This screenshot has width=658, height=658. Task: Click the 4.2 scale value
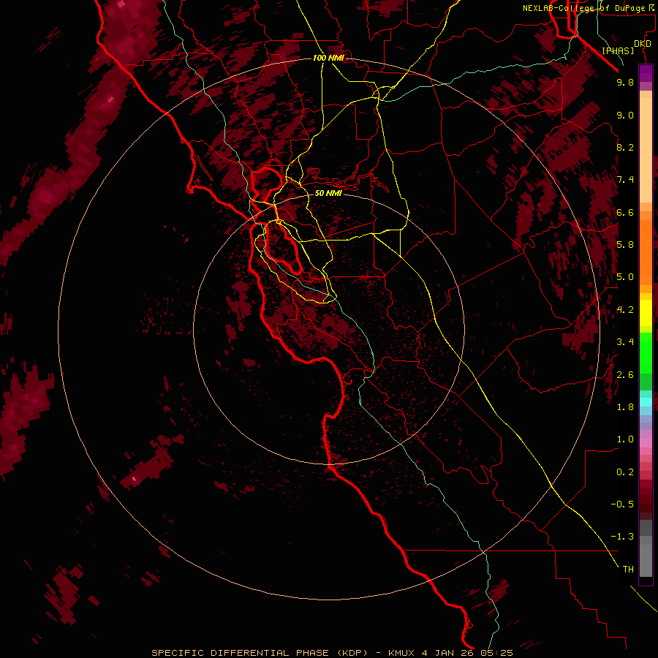[x=625, y=310]
